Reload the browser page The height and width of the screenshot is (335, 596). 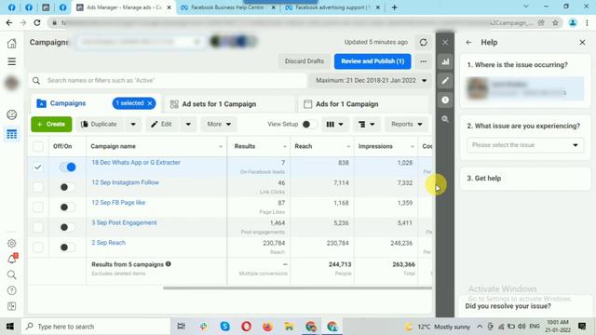coord(37,22)
